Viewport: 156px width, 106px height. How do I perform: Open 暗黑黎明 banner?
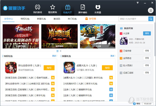[x=60, y=36]
